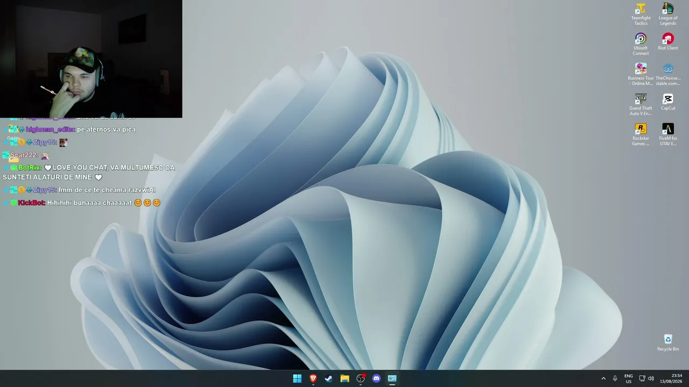This screenshot has width=689, height=387.
Task: Select the Recycle Bin icon
Action: (x=668, y=343)
